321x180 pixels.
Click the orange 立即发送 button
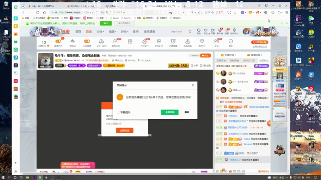(124, 130)
